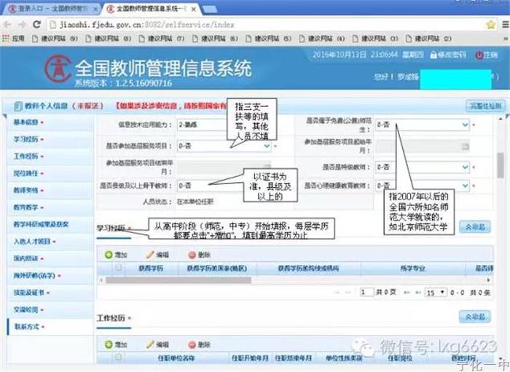Bookmark this page with the star icon

pyautogui.click(x=490, y=25)
